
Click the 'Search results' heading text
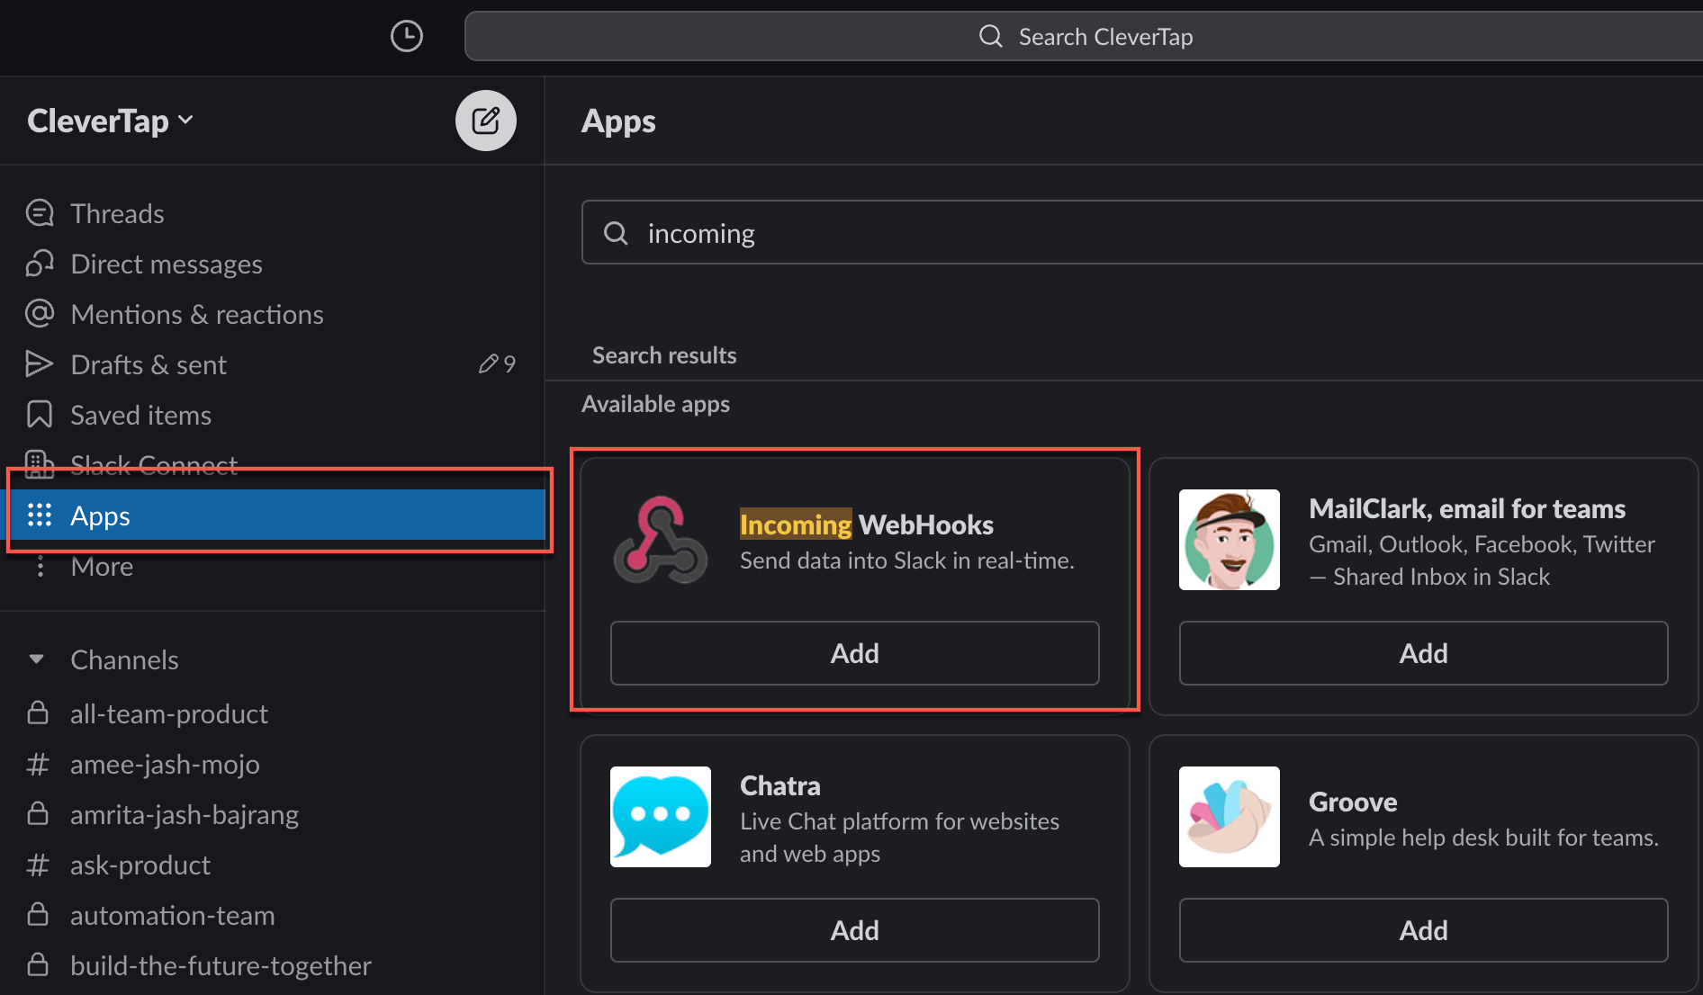coord(664,355)
